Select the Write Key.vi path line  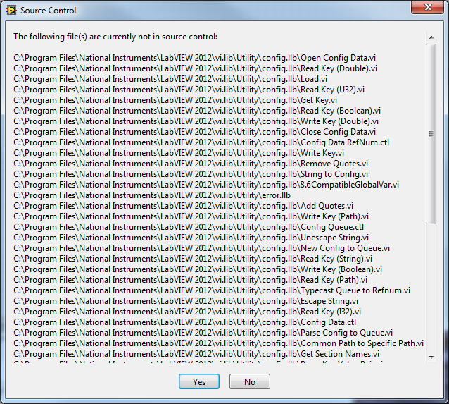(x=179, y=153)
